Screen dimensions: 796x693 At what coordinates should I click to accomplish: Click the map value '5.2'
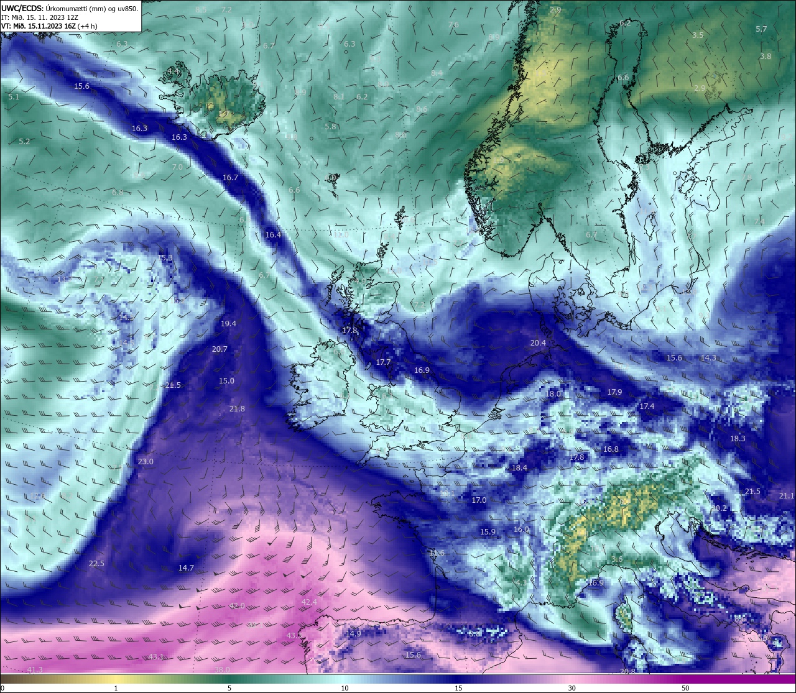[x=24, y=142]
